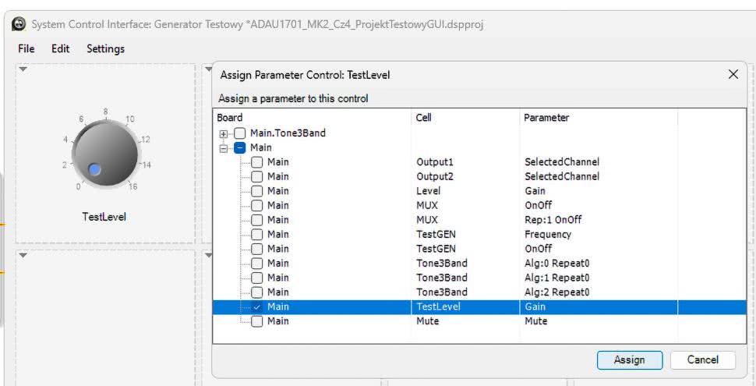Screen dimensions: 756x386
Task: Expand the Main.Tone3Band tree node
Action: [x=224, y=133]
